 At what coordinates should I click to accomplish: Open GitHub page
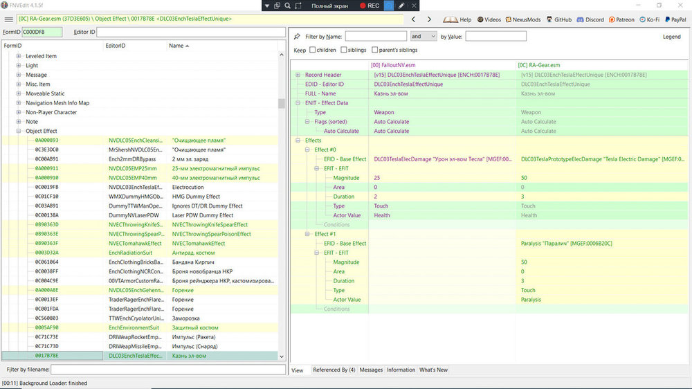(x=559, y=19)
